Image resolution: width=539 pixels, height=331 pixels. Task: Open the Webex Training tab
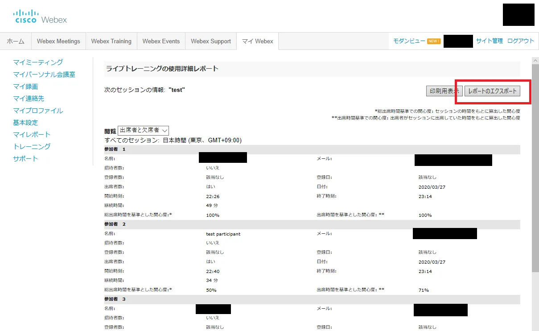111,41
